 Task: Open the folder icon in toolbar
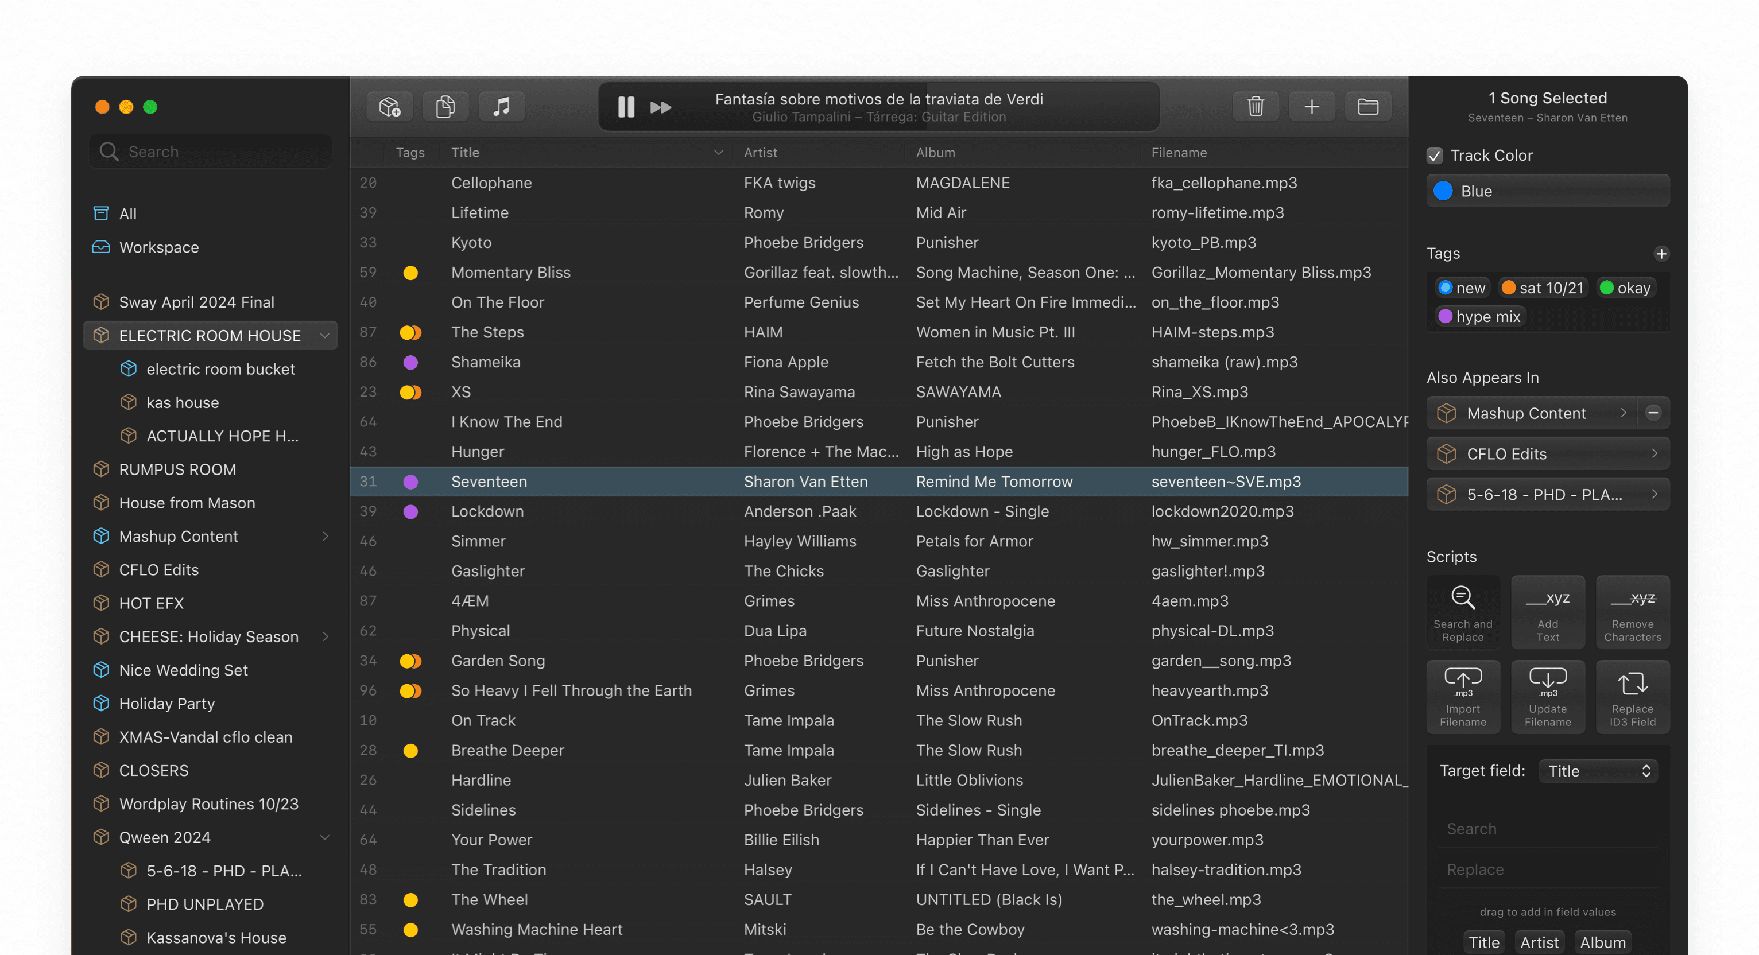1367,107
